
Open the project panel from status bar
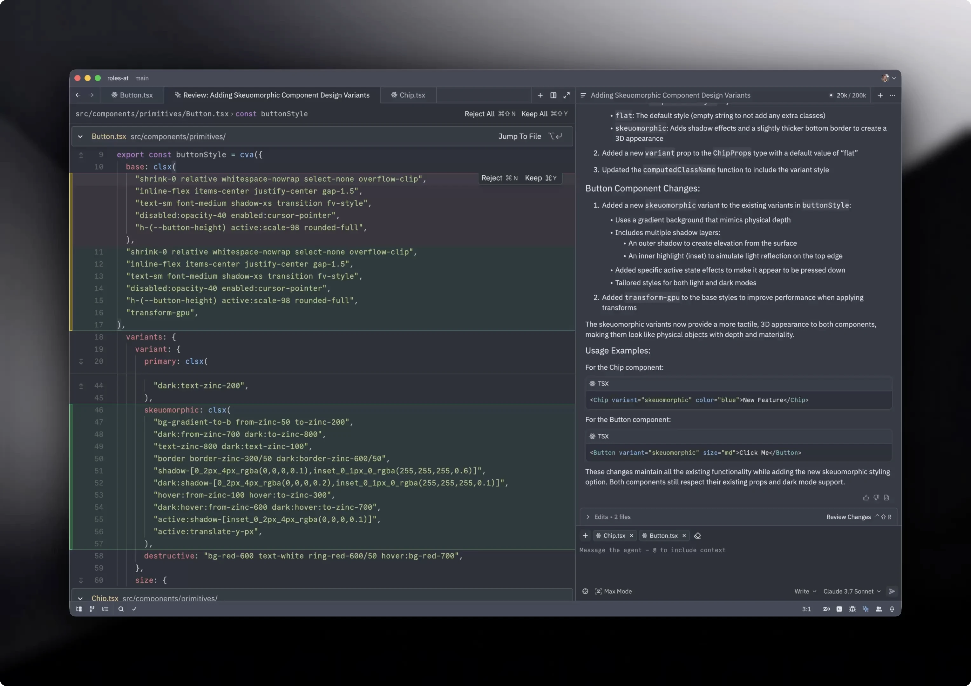[x=79, y=609]
